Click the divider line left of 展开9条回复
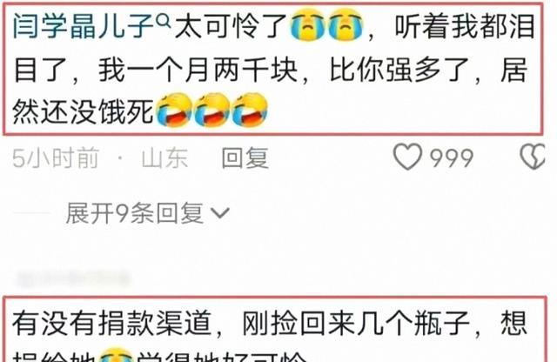The width and height of the screenshot is (557, 362). pos(32,213)
